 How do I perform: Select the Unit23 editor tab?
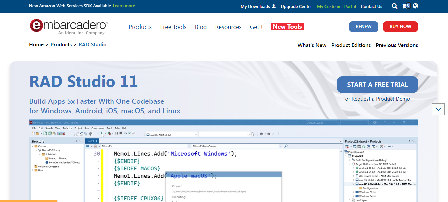click(x=92, y=141)
